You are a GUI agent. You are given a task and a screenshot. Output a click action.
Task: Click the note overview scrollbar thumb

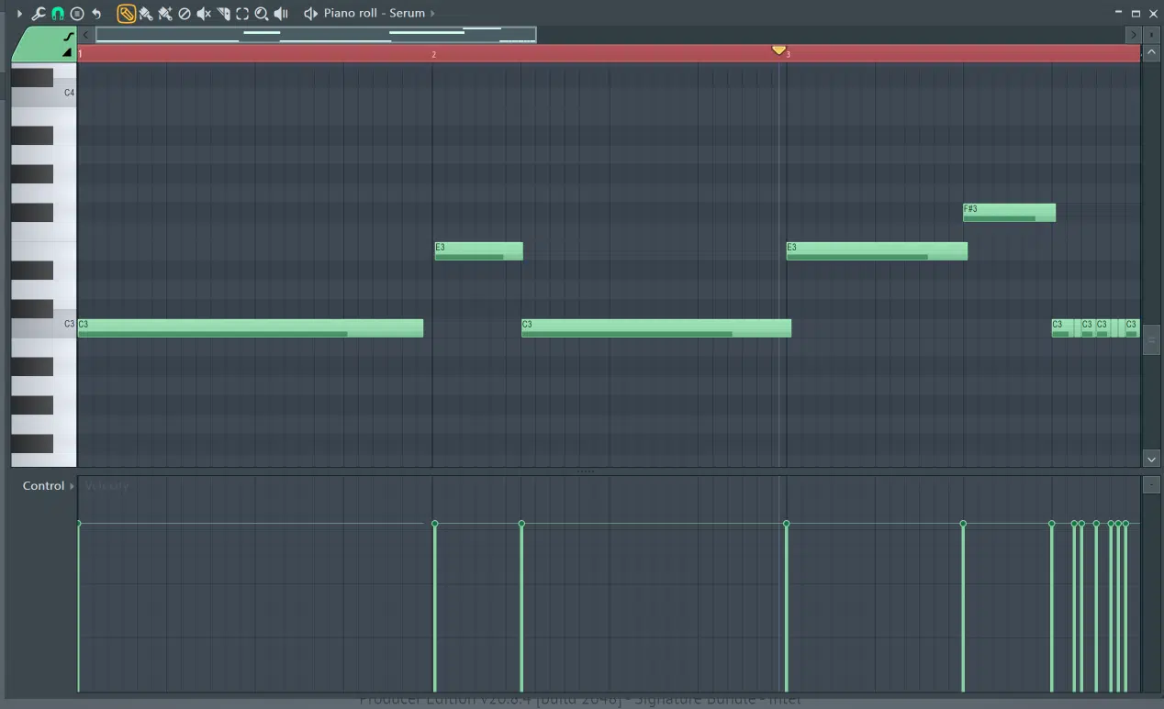[316, 35]
